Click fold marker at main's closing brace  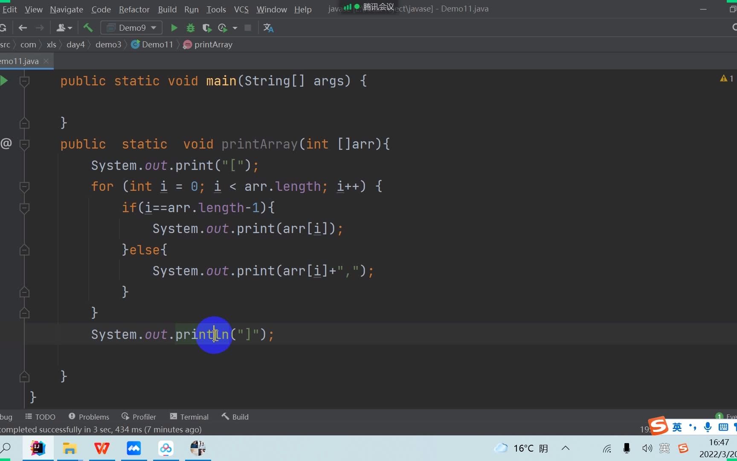point(24,123)
